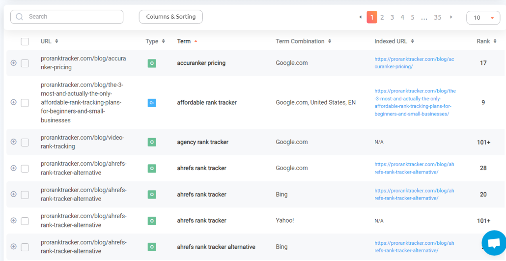
Task: Sort by the Rank column arrows
Action: click(x=495, y=41)
